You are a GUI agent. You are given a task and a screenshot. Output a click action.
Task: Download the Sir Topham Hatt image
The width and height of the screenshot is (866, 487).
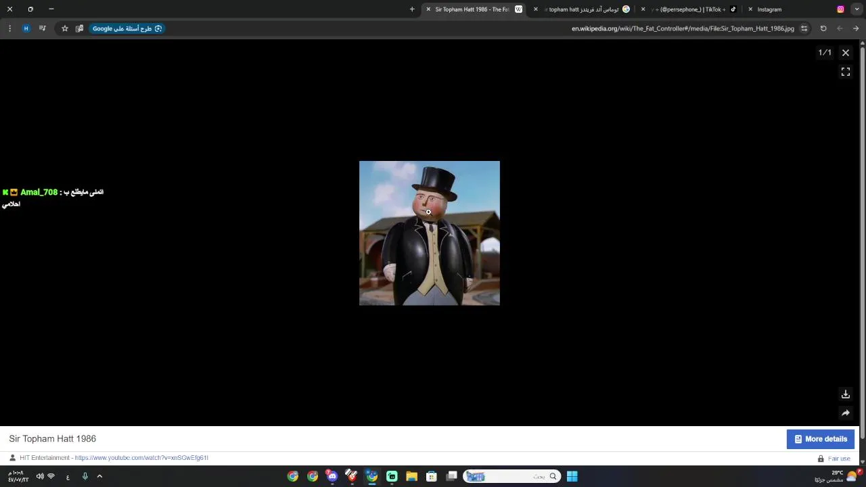coord(845,394)
